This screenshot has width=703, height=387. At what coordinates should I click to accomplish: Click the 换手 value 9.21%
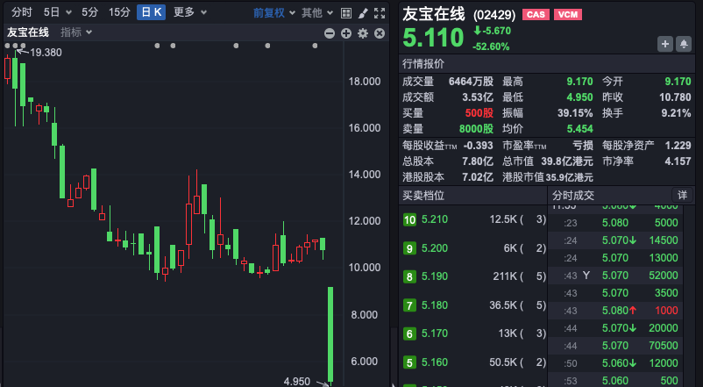(676, 112)
